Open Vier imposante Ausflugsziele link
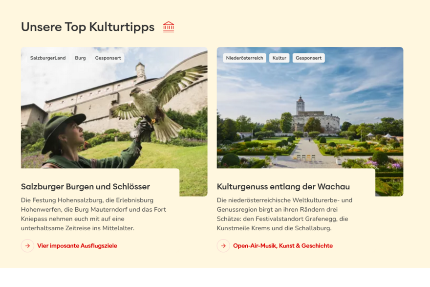Viewport: 430px width, 287px height. click(77, 246)
